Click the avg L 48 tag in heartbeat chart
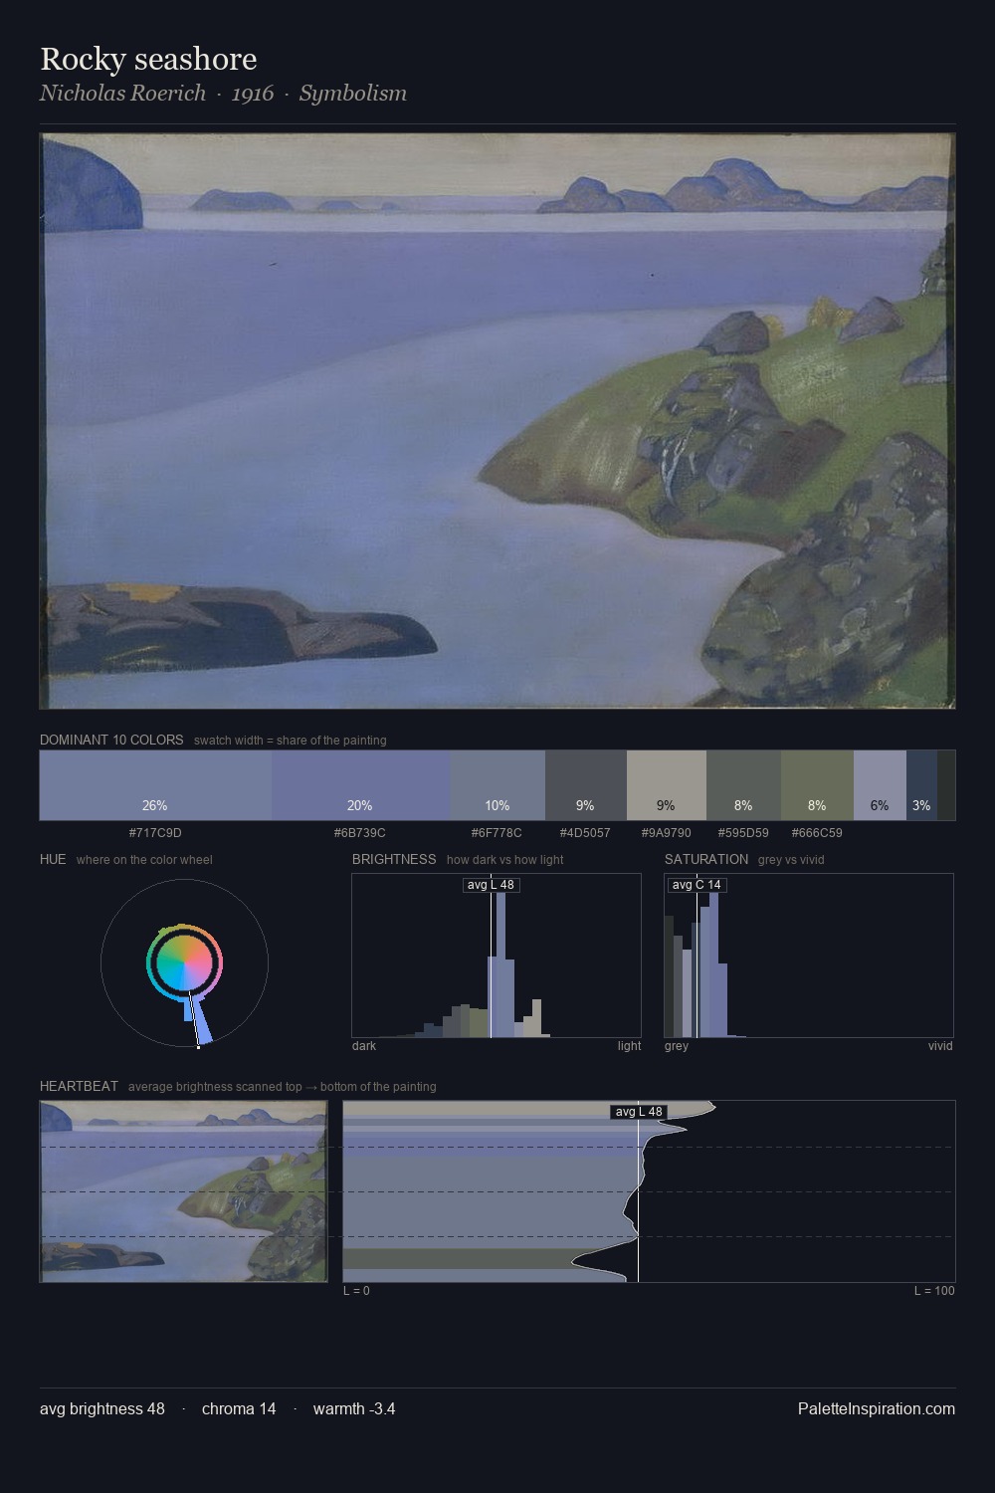Viewport: 995px width, 1493px height. [638, 1112]
